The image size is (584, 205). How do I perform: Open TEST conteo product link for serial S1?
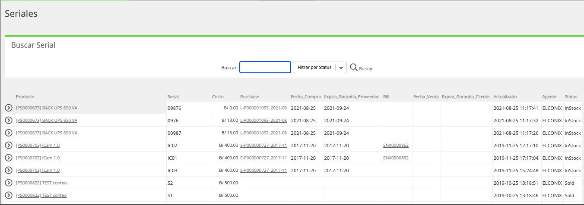[x=41, y=196]
